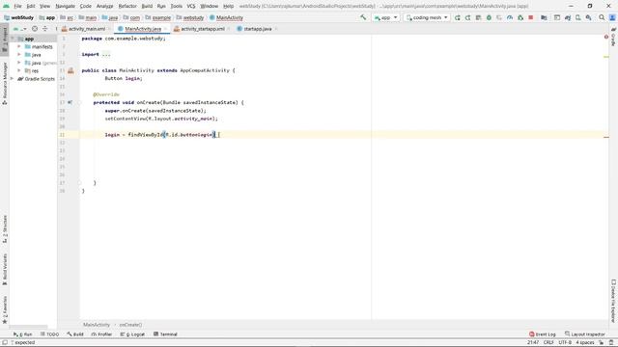Expand the res folder arrow
This screenshot has height=347, width=618.
pyautogui.click(x=19, y=70)
